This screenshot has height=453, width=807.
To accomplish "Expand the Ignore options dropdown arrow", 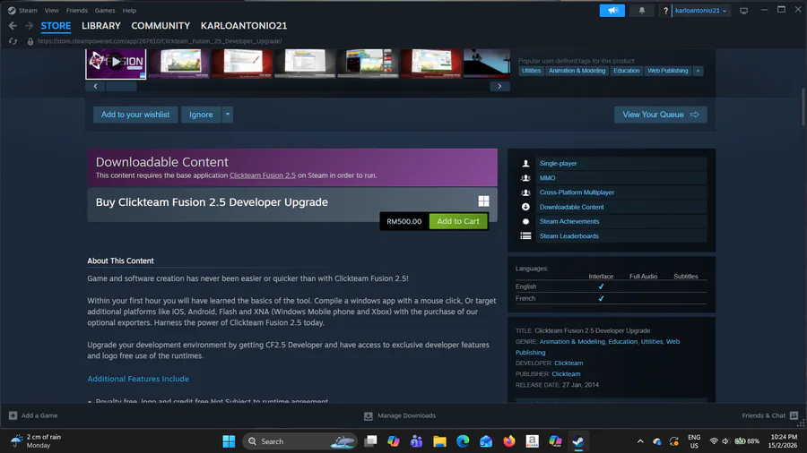I will (x=228, y=115).
